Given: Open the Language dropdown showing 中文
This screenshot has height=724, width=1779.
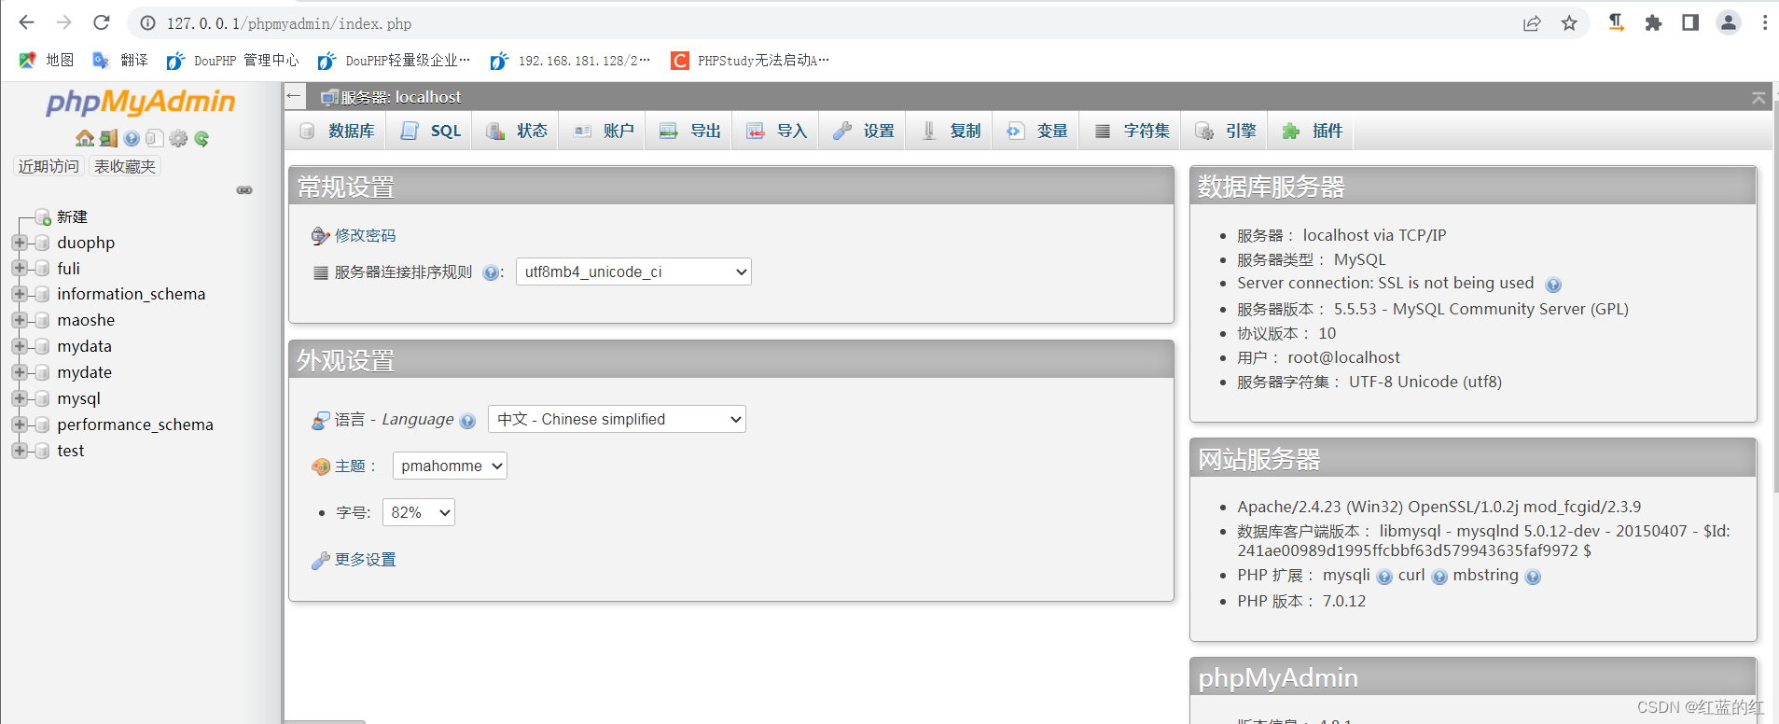Looking at the screenshot, I should [617, 419].
